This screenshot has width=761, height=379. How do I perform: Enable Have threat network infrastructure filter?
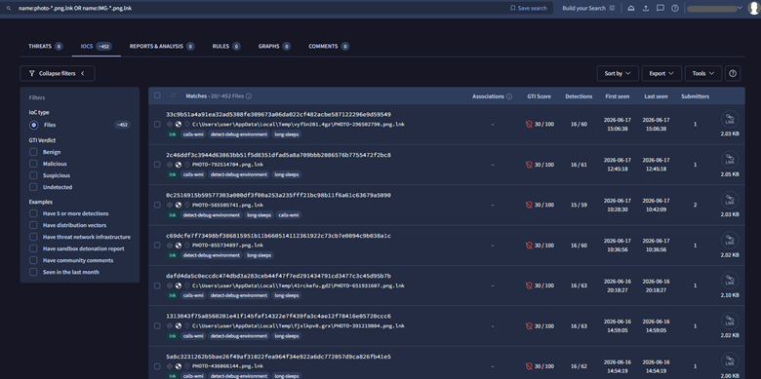[33, 237]
